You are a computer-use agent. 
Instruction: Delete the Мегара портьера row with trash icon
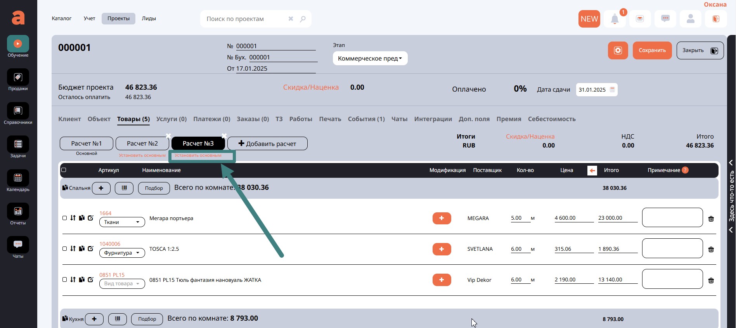point(711,219)
